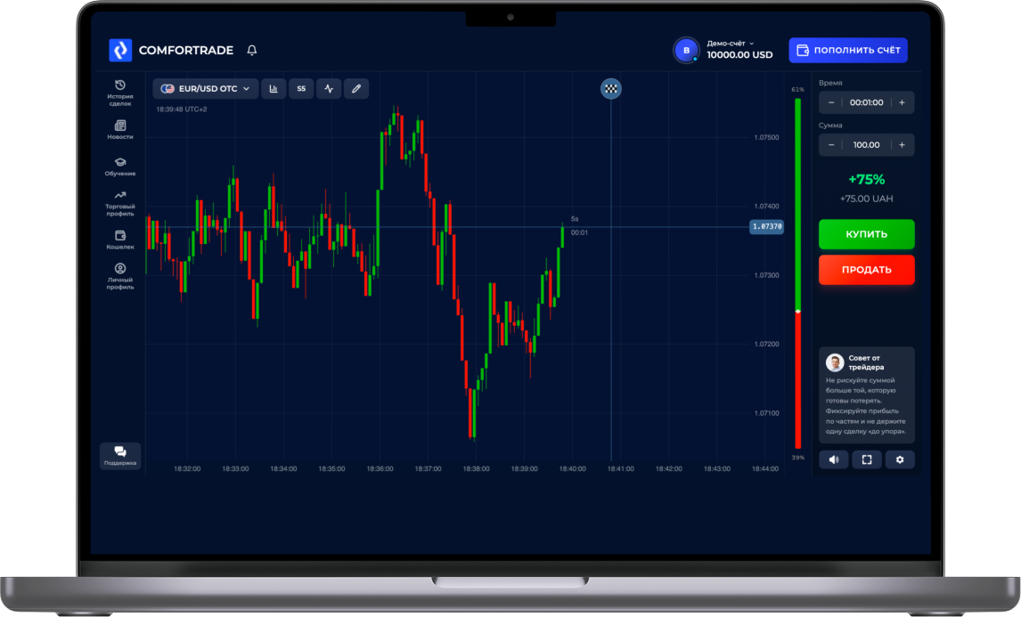1021x617 pixels.
Task: Open the indicators tool
Action: click(x=329, y=88)
